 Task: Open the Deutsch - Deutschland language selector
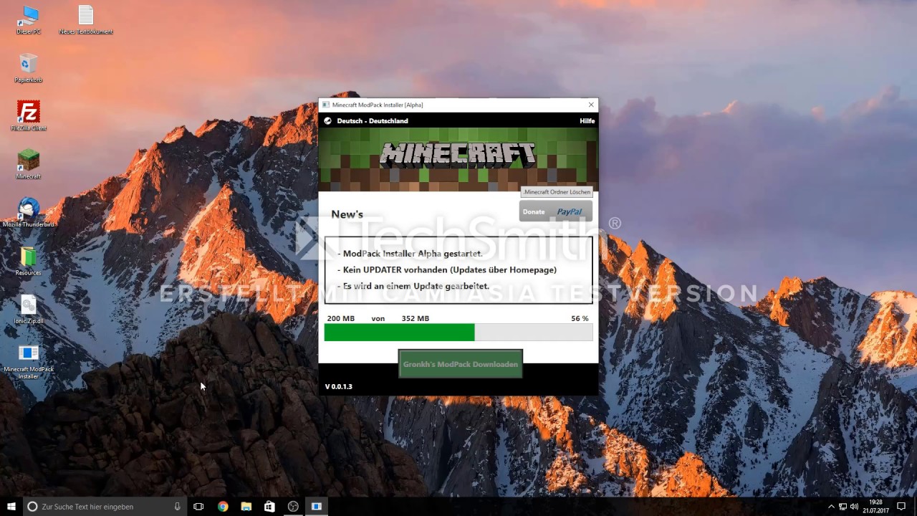(373, 121)
